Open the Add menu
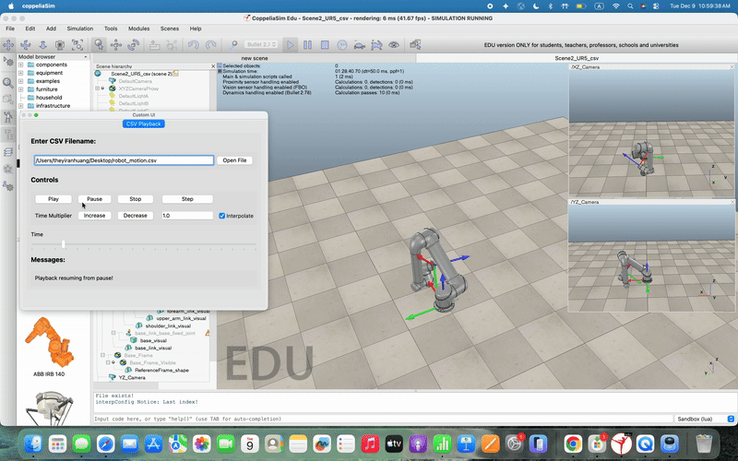This screenshot has height=461, width=738. pos(51,29)
